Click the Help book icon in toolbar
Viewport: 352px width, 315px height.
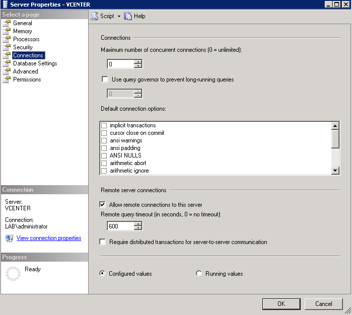(x=128, y=16)
